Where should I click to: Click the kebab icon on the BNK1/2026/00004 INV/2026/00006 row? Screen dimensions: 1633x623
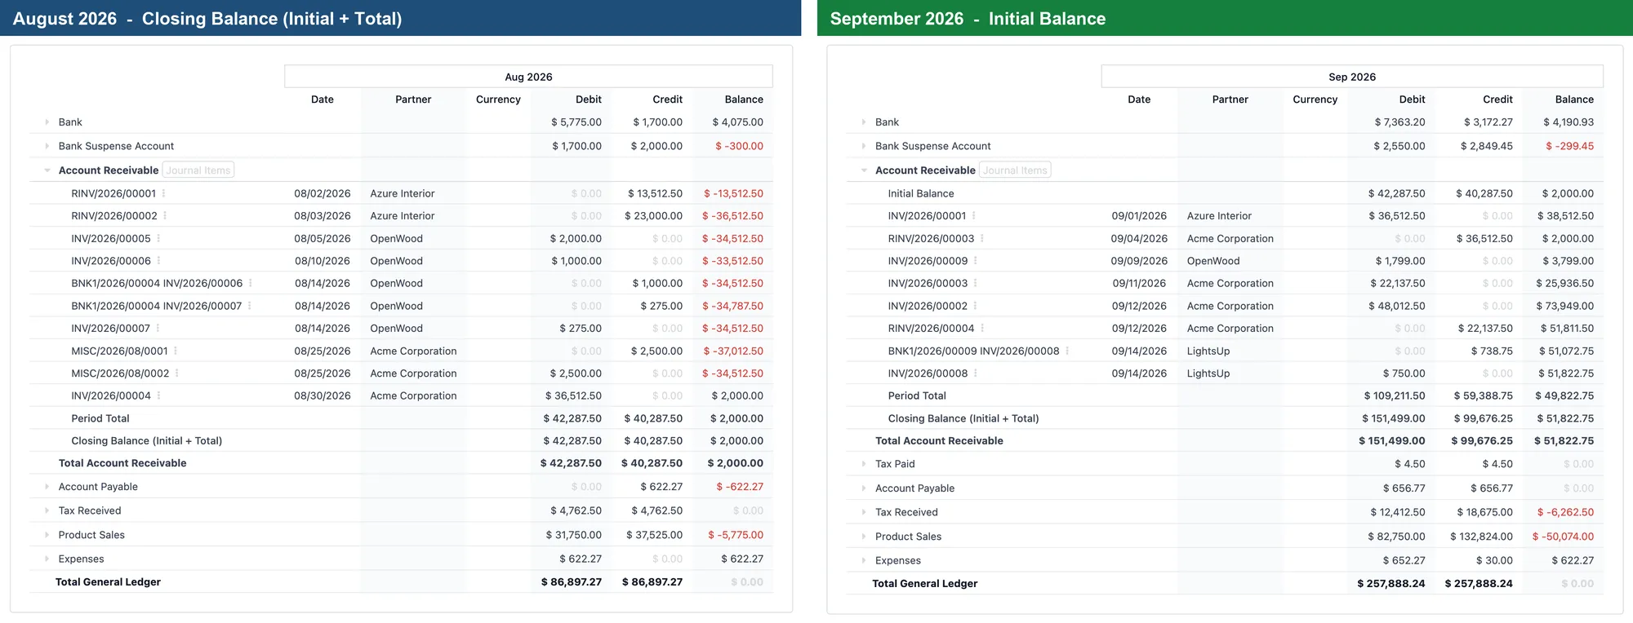[250, 283]
